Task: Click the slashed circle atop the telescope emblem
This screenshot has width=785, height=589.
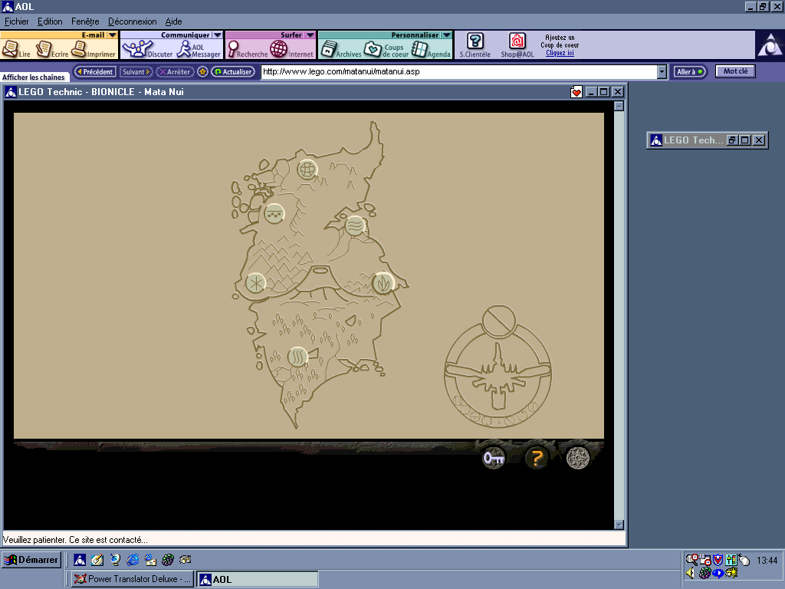Action: tap(499, 321)
